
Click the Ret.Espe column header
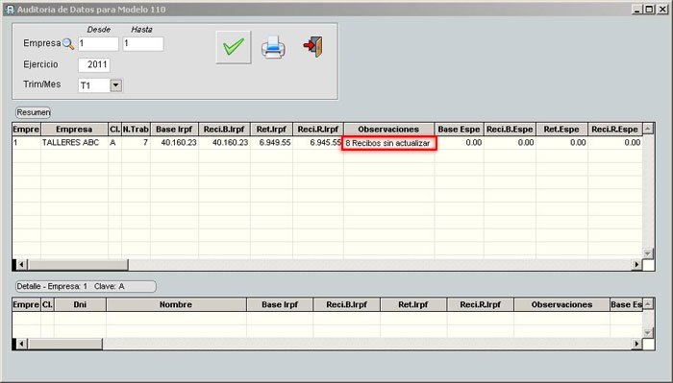tap(561, 129)
